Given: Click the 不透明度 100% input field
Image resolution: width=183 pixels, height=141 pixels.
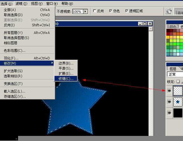Looking at the screenshot, I should (78, 12).
